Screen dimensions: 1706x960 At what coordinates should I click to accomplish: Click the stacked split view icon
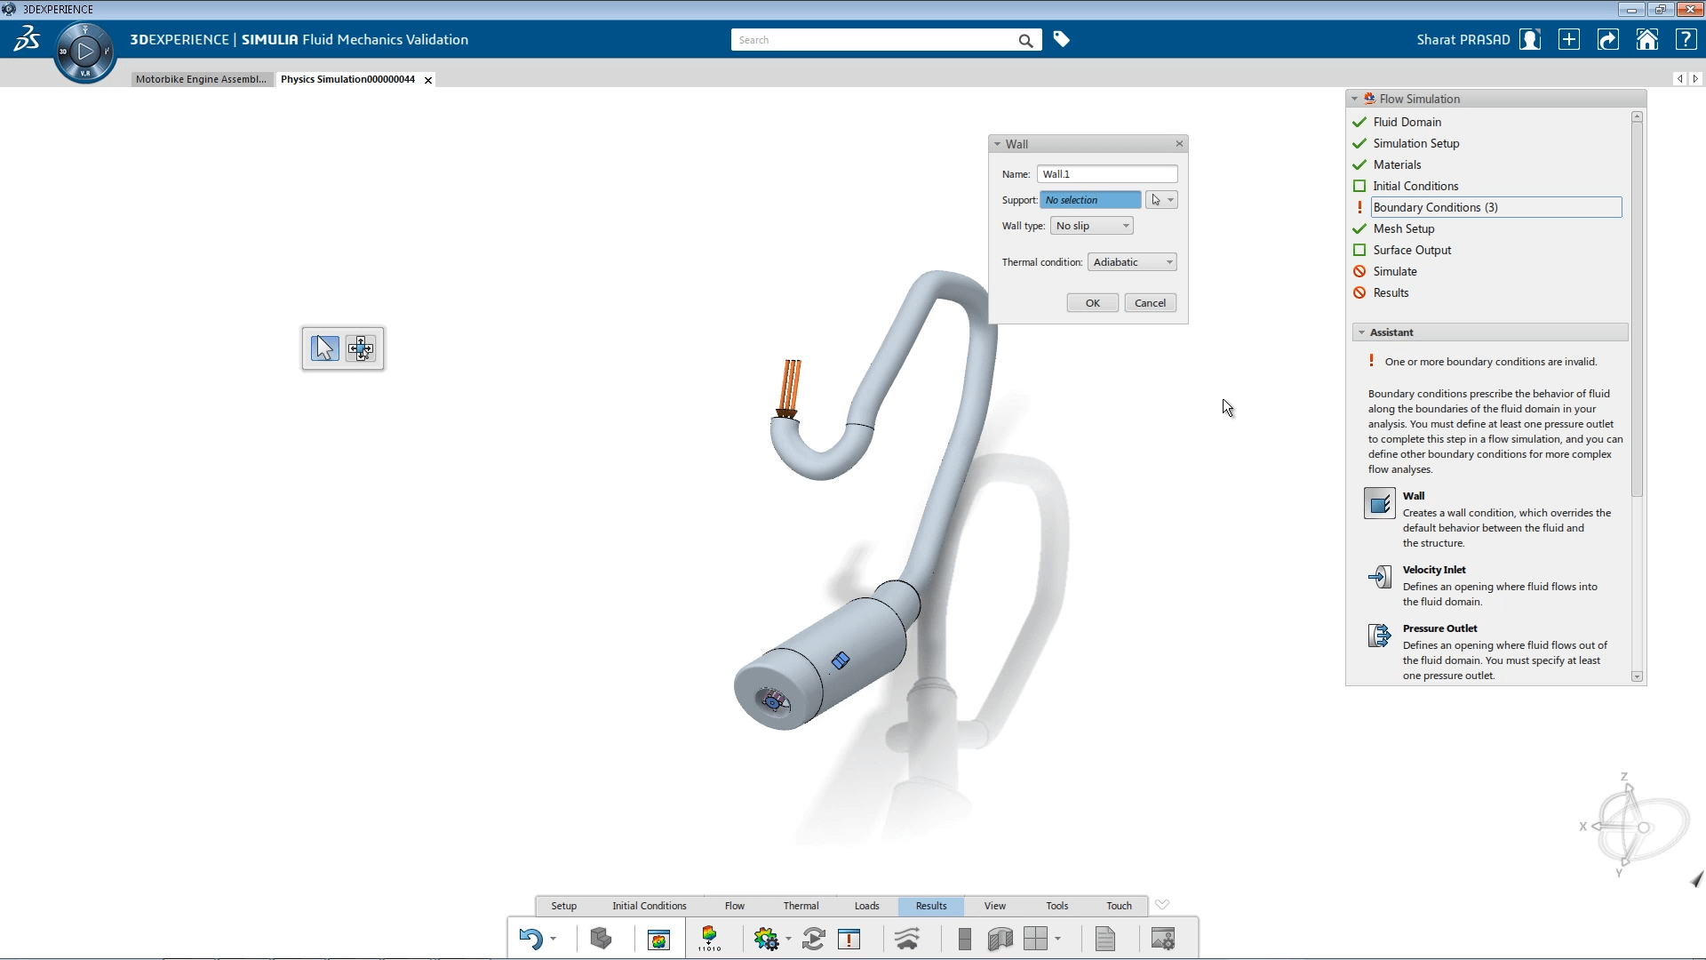[x=965, y=939]
